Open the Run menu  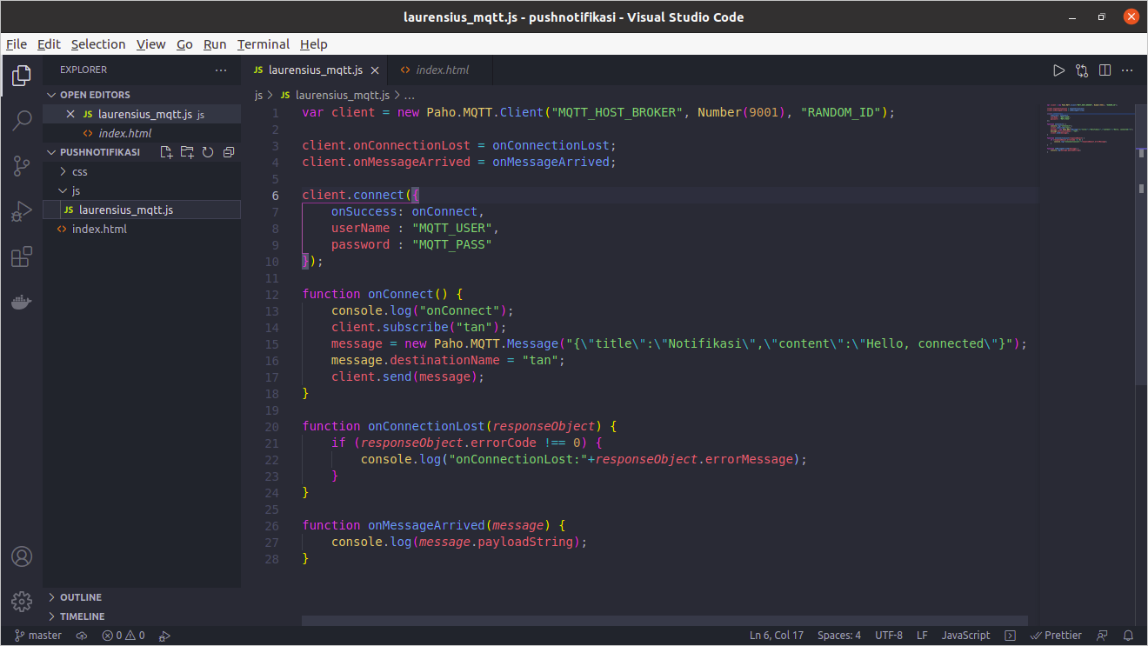215,44
